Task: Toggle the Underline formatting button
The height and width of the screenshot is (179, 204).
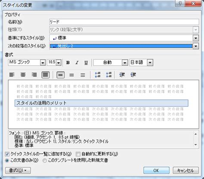Action: [x=86, y=63]
